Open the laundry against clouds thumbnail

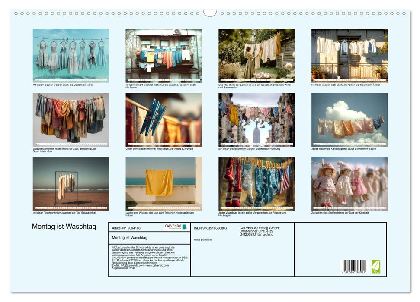349,120
